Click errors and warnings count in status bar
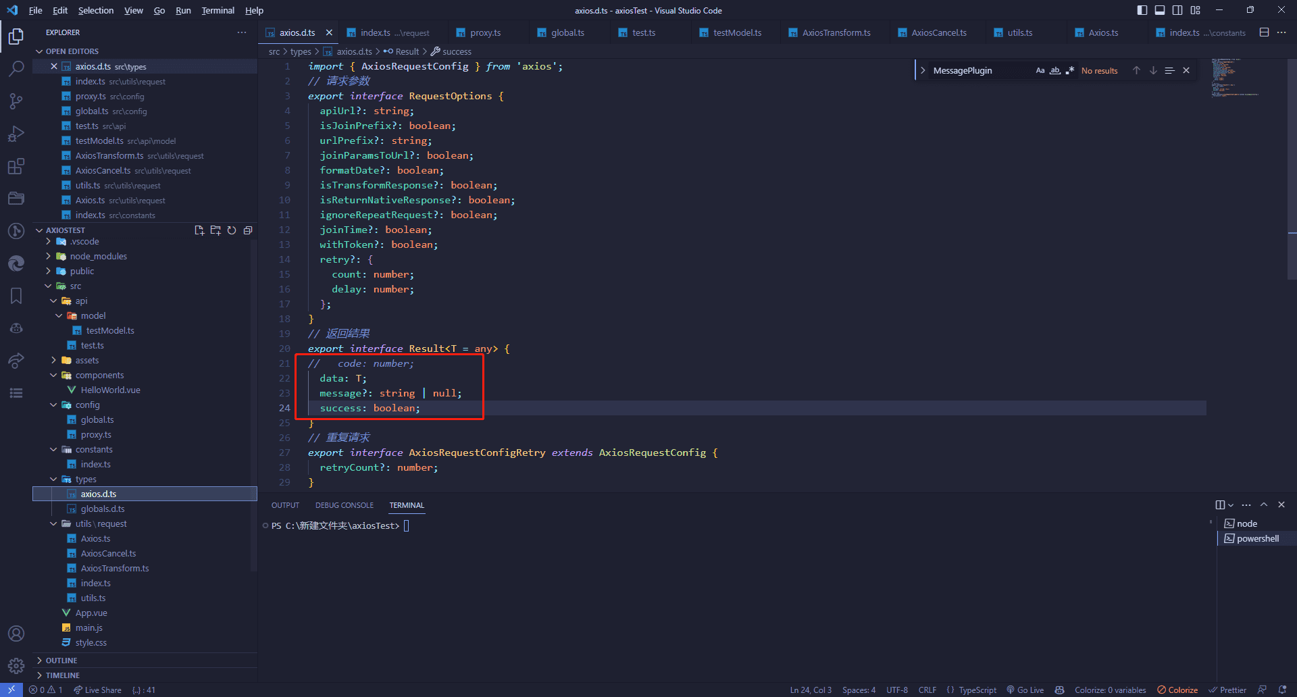The height and width of the screenshot is (697, 1297). (x=46, y=690)
